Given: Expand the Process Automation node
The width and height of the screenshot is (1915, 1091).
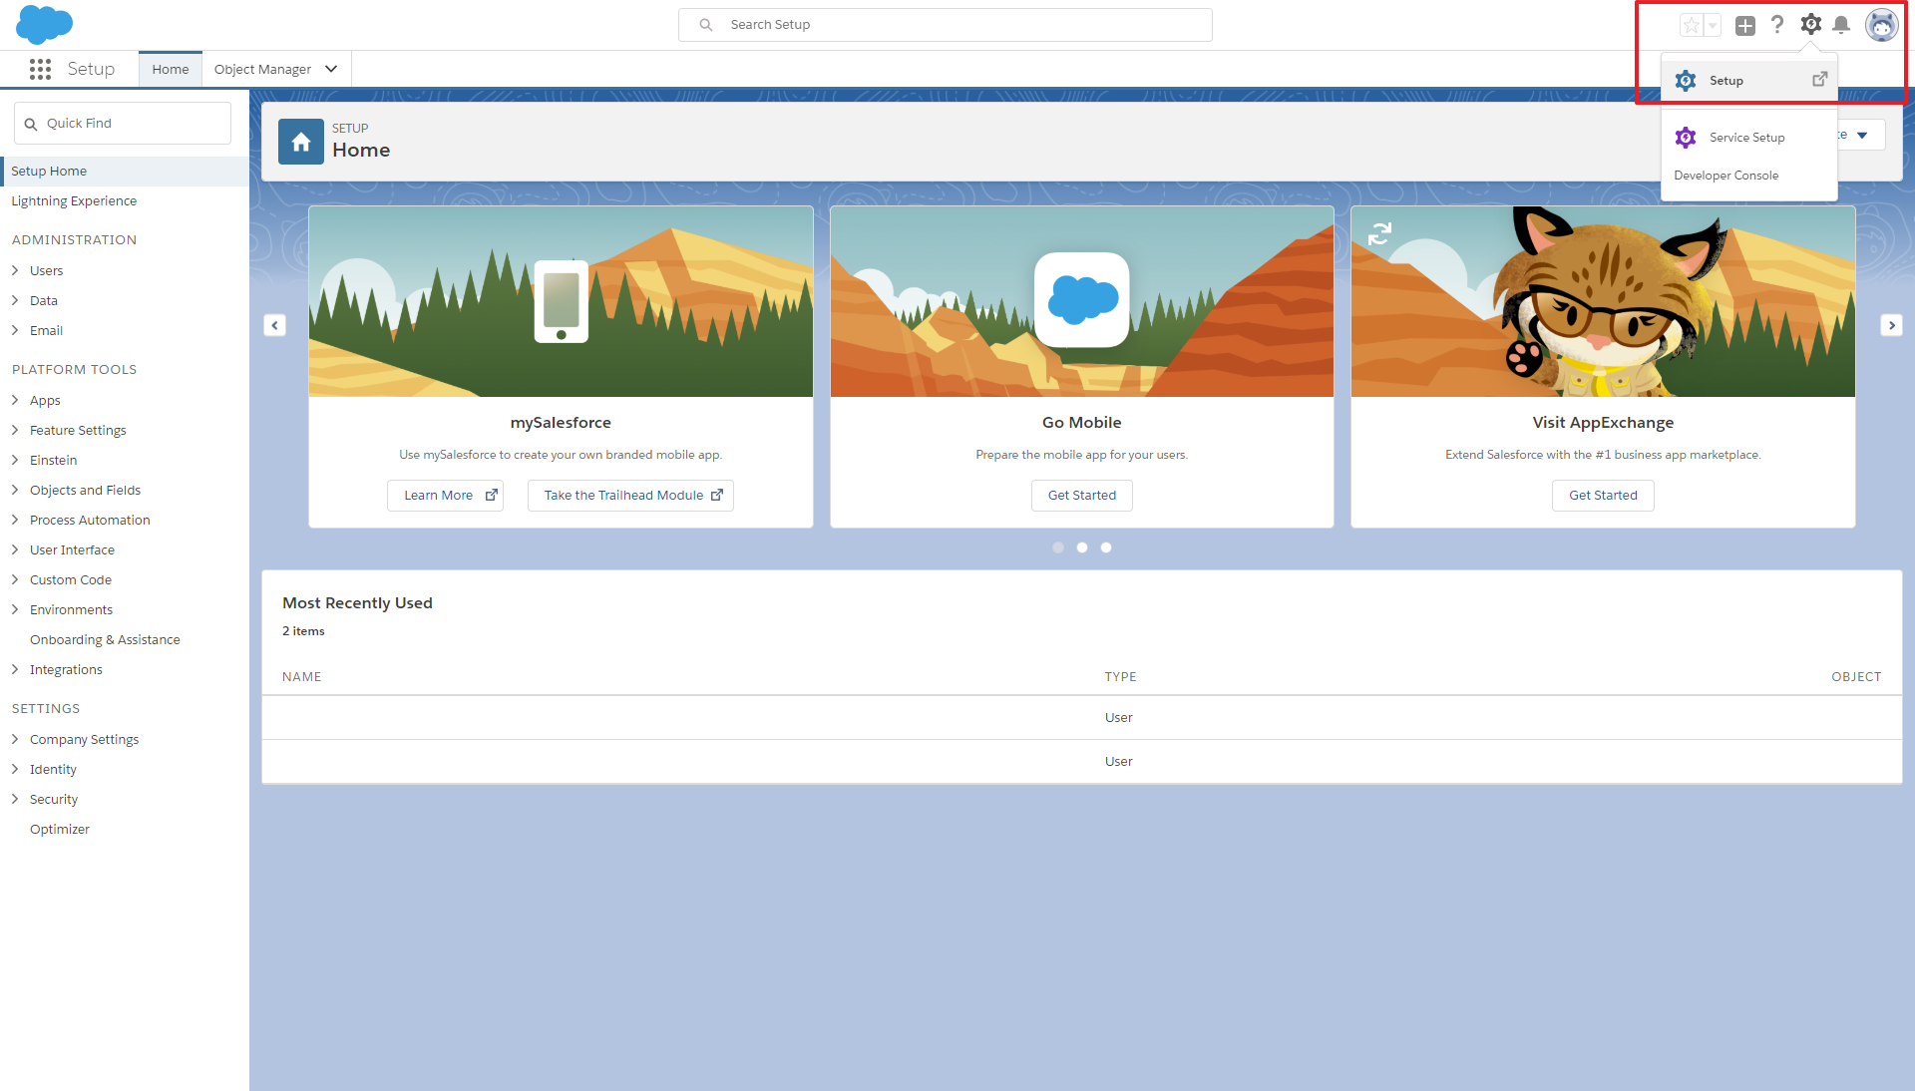Looking at the screenshot, I should [x=15, y=520].
